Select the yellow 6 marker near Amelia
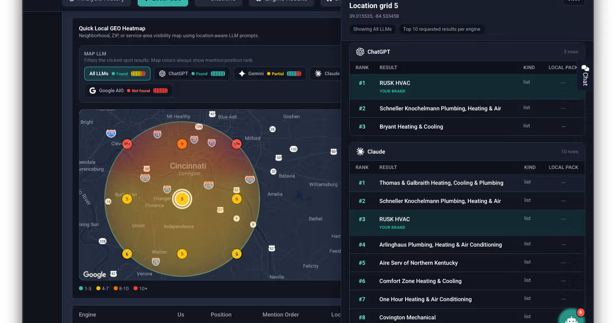The image size is (616, 323). tap(237, 199)
